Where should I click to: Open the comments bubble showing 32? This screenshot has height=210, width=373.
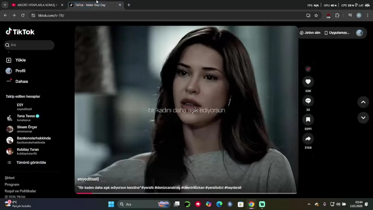tap(308, 101)
